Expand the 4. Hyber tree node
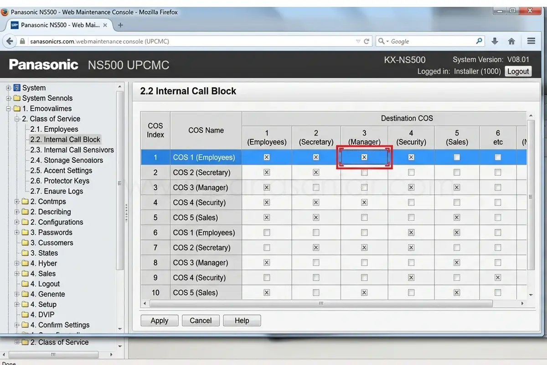The height and width of the screenshot is (365, 547). pyautogui.click(x=17, y=263)
